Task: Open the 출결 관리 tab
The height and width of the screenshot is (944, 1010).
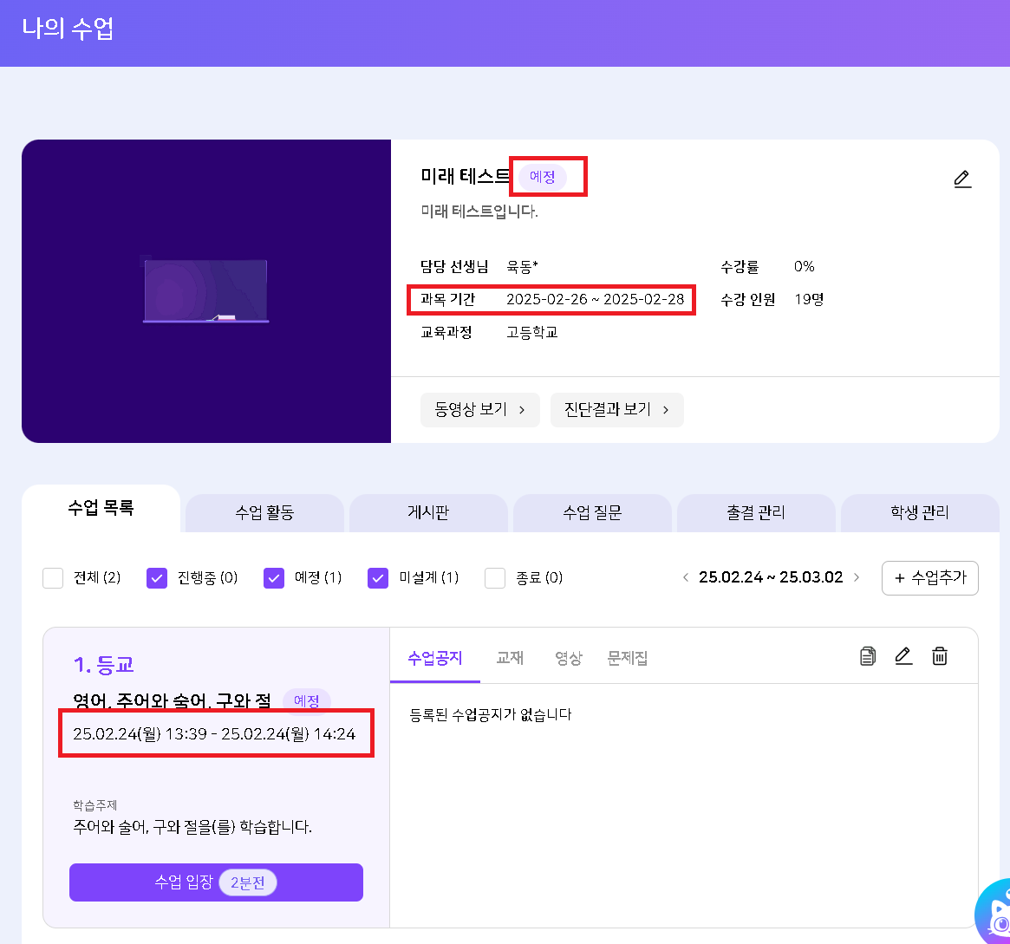Action: [756, 512]
